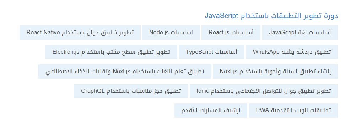
Task: Select تطوير تطبيق جوال للتواصل الاجتماعي باستخدام Ionic
Action: click(x=264, y=91)
